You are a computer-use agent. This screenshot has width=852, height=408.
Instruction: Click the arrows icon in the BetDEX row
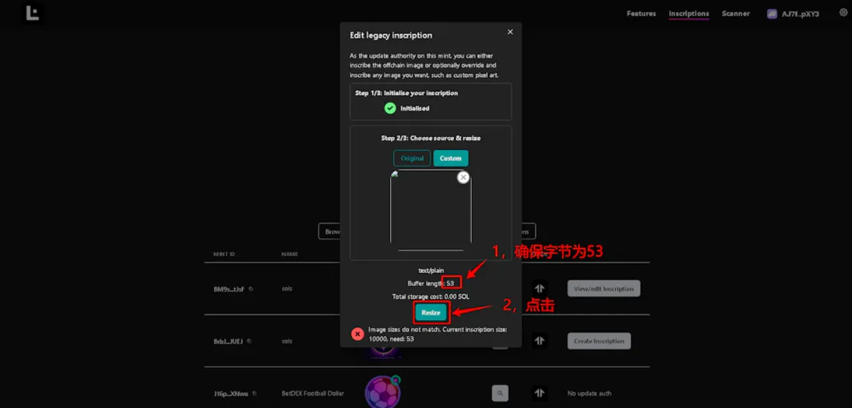pyautogui.click(x=539, y=393)
